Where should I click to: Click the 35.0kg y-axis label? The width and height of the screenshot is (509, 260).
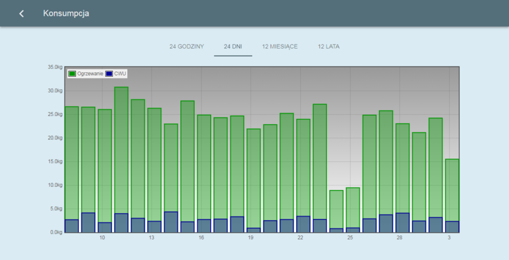(x=54, y=67)
